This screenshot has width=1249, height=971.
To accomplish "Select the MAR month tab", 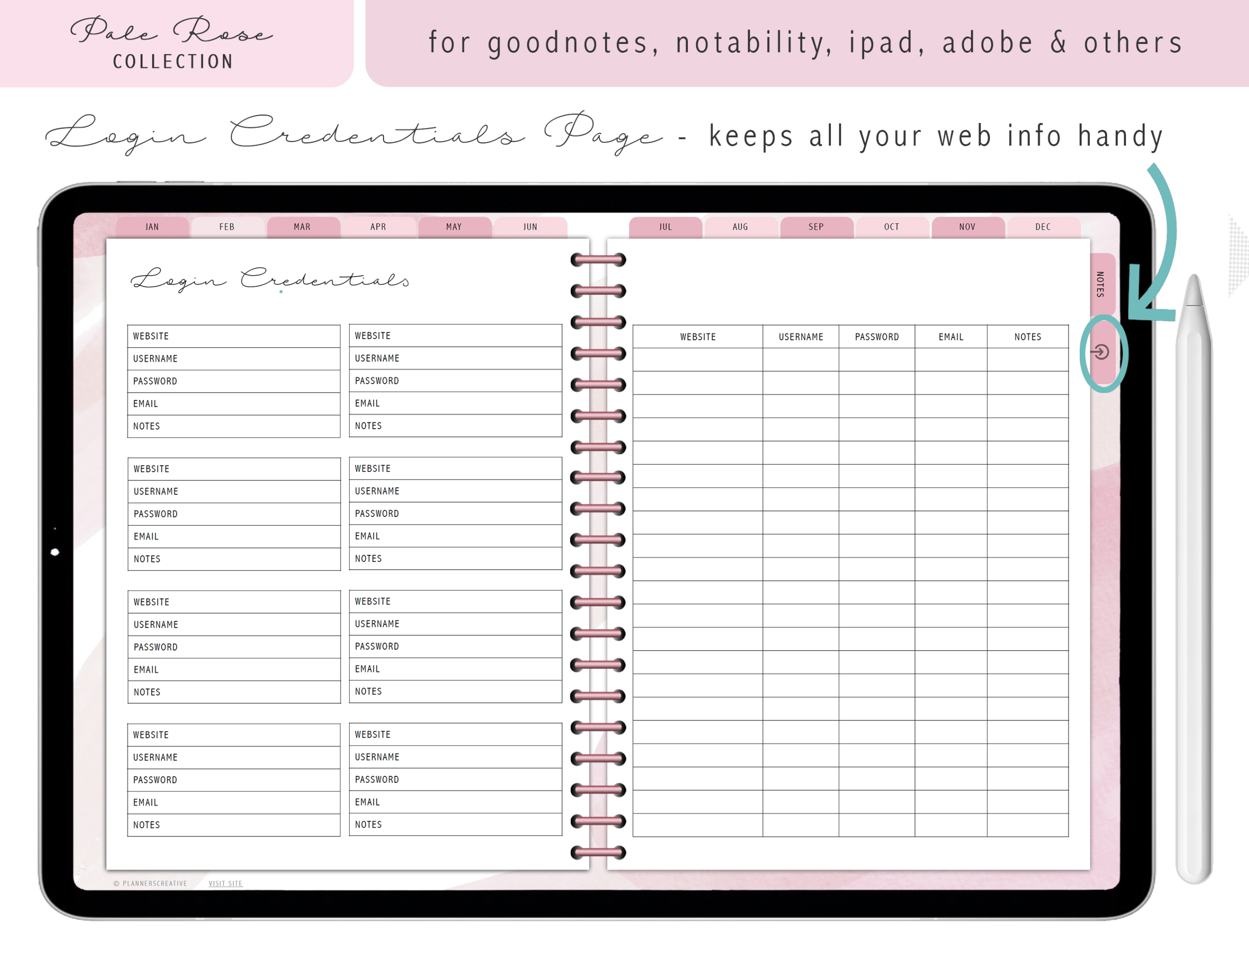I will [x=302, y=227].
